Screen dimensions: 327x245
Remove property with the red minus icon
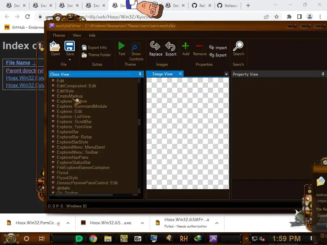pos(200,46)
